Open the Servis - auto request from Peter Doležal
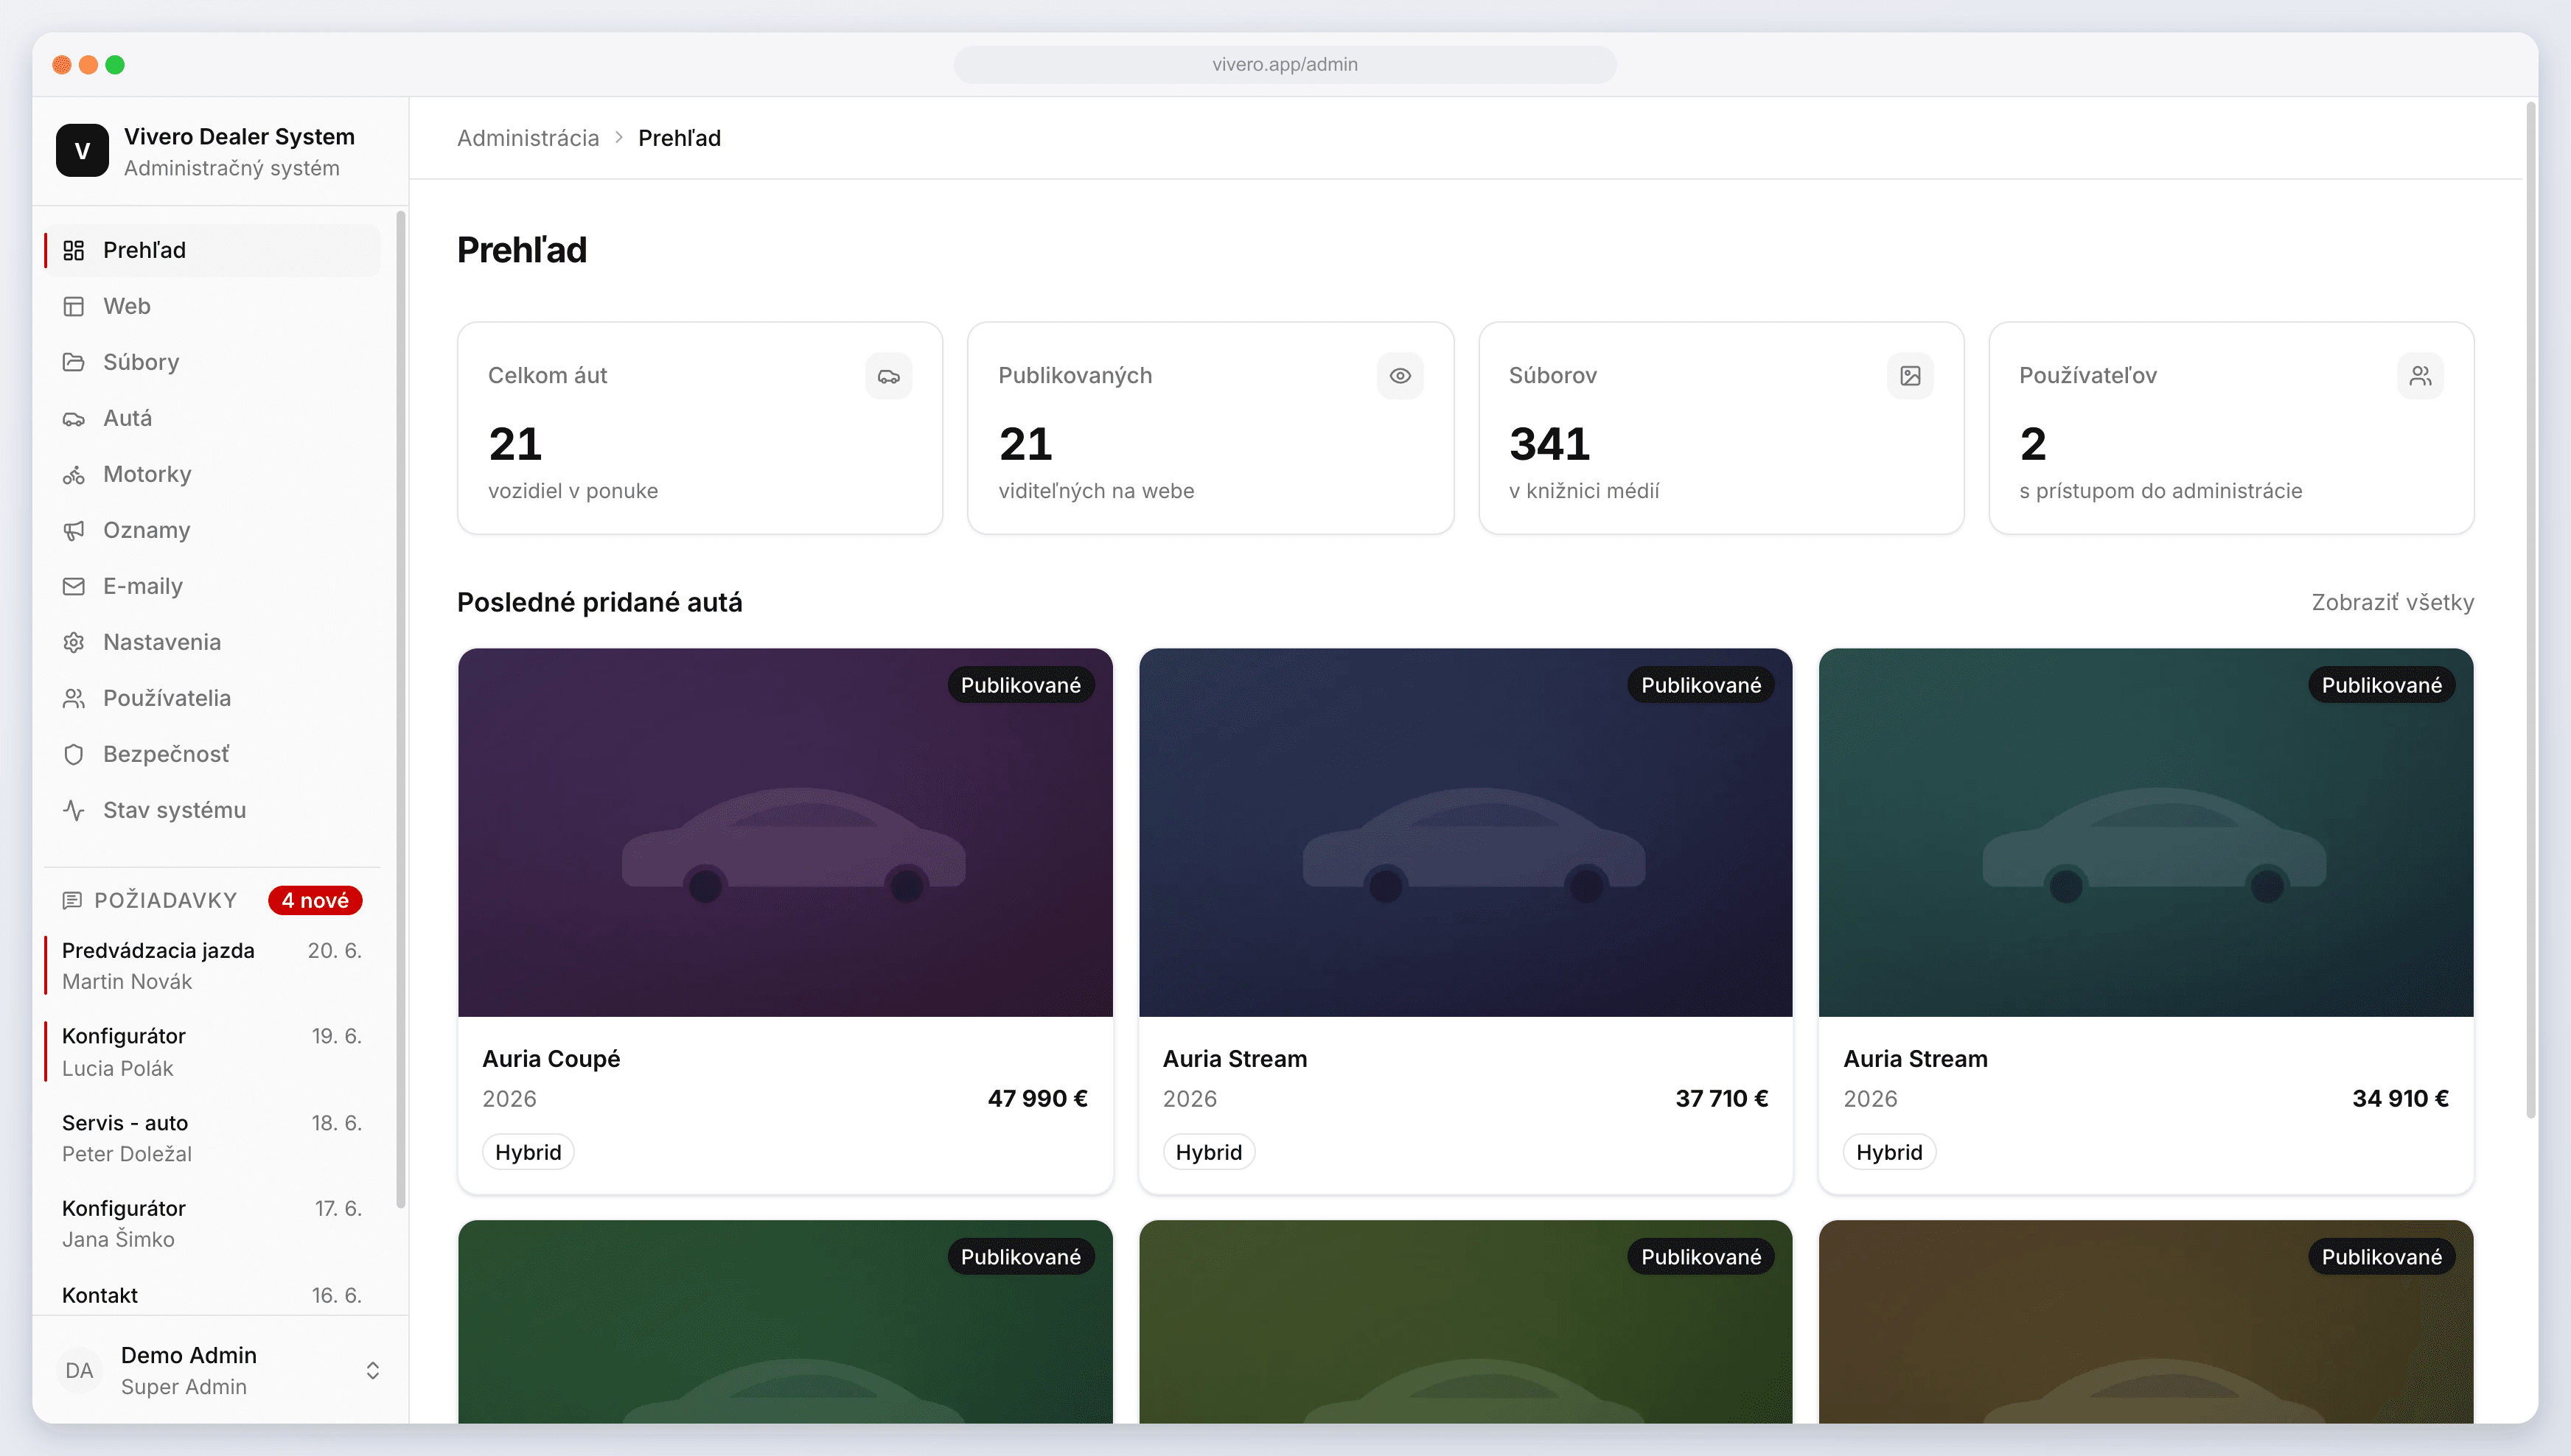2571x1456 pixels. (x=212, y=1137)
